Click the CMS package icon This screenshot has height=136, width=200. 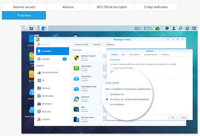[76, 109]
